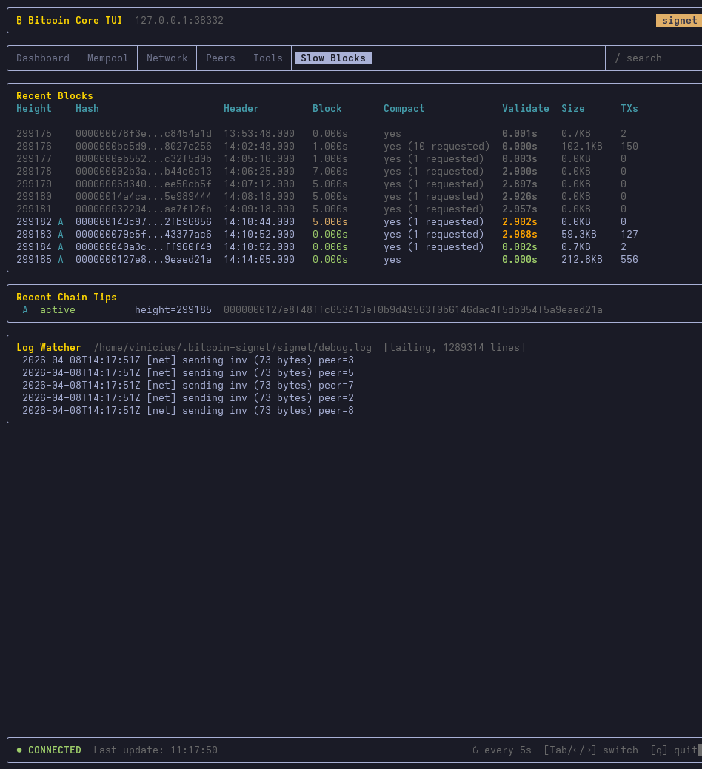Viewport: 702px width, 769px height.
Task: Click the signet network badge
Action: 678,21
